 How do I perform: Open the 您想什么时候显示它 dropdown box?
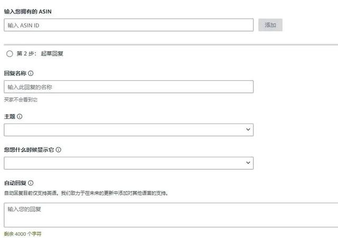click(128, 163)
